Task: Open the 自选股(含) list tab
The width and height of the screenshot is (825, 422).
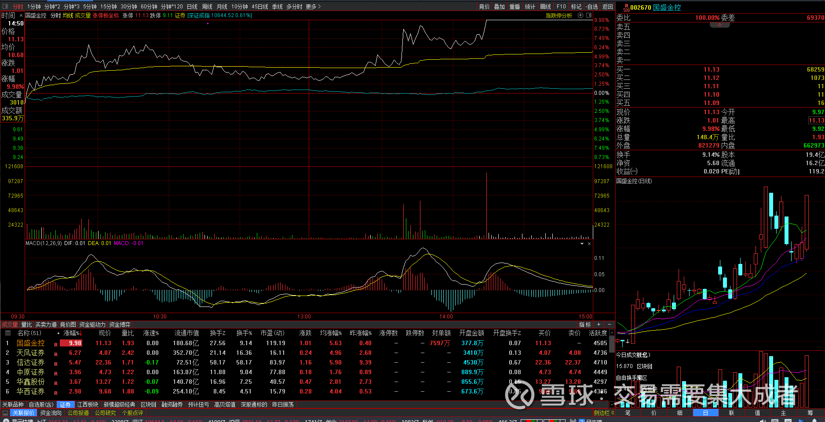Action: [41, 404]
